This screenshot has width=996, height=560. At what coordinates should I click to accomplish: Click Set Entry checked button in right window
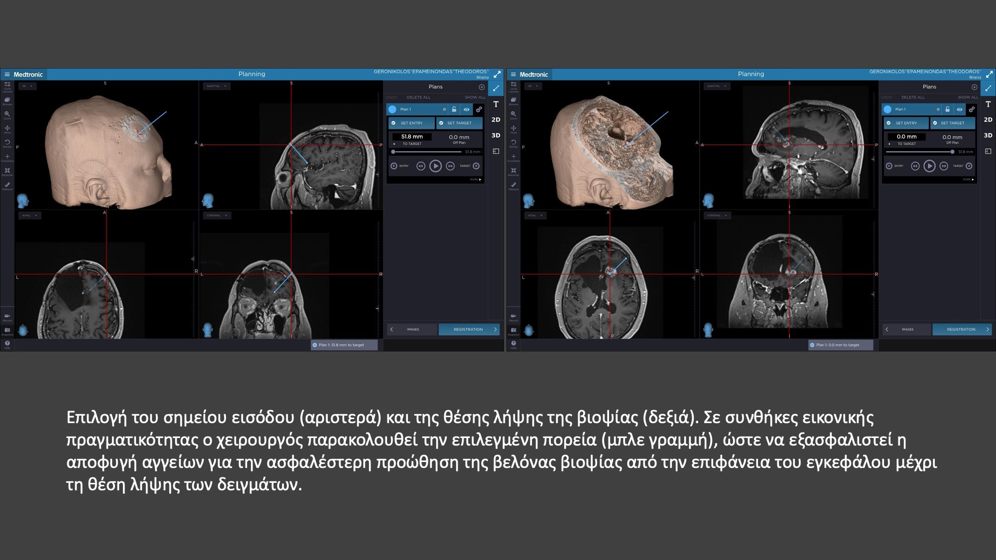[x=906, y=123]
